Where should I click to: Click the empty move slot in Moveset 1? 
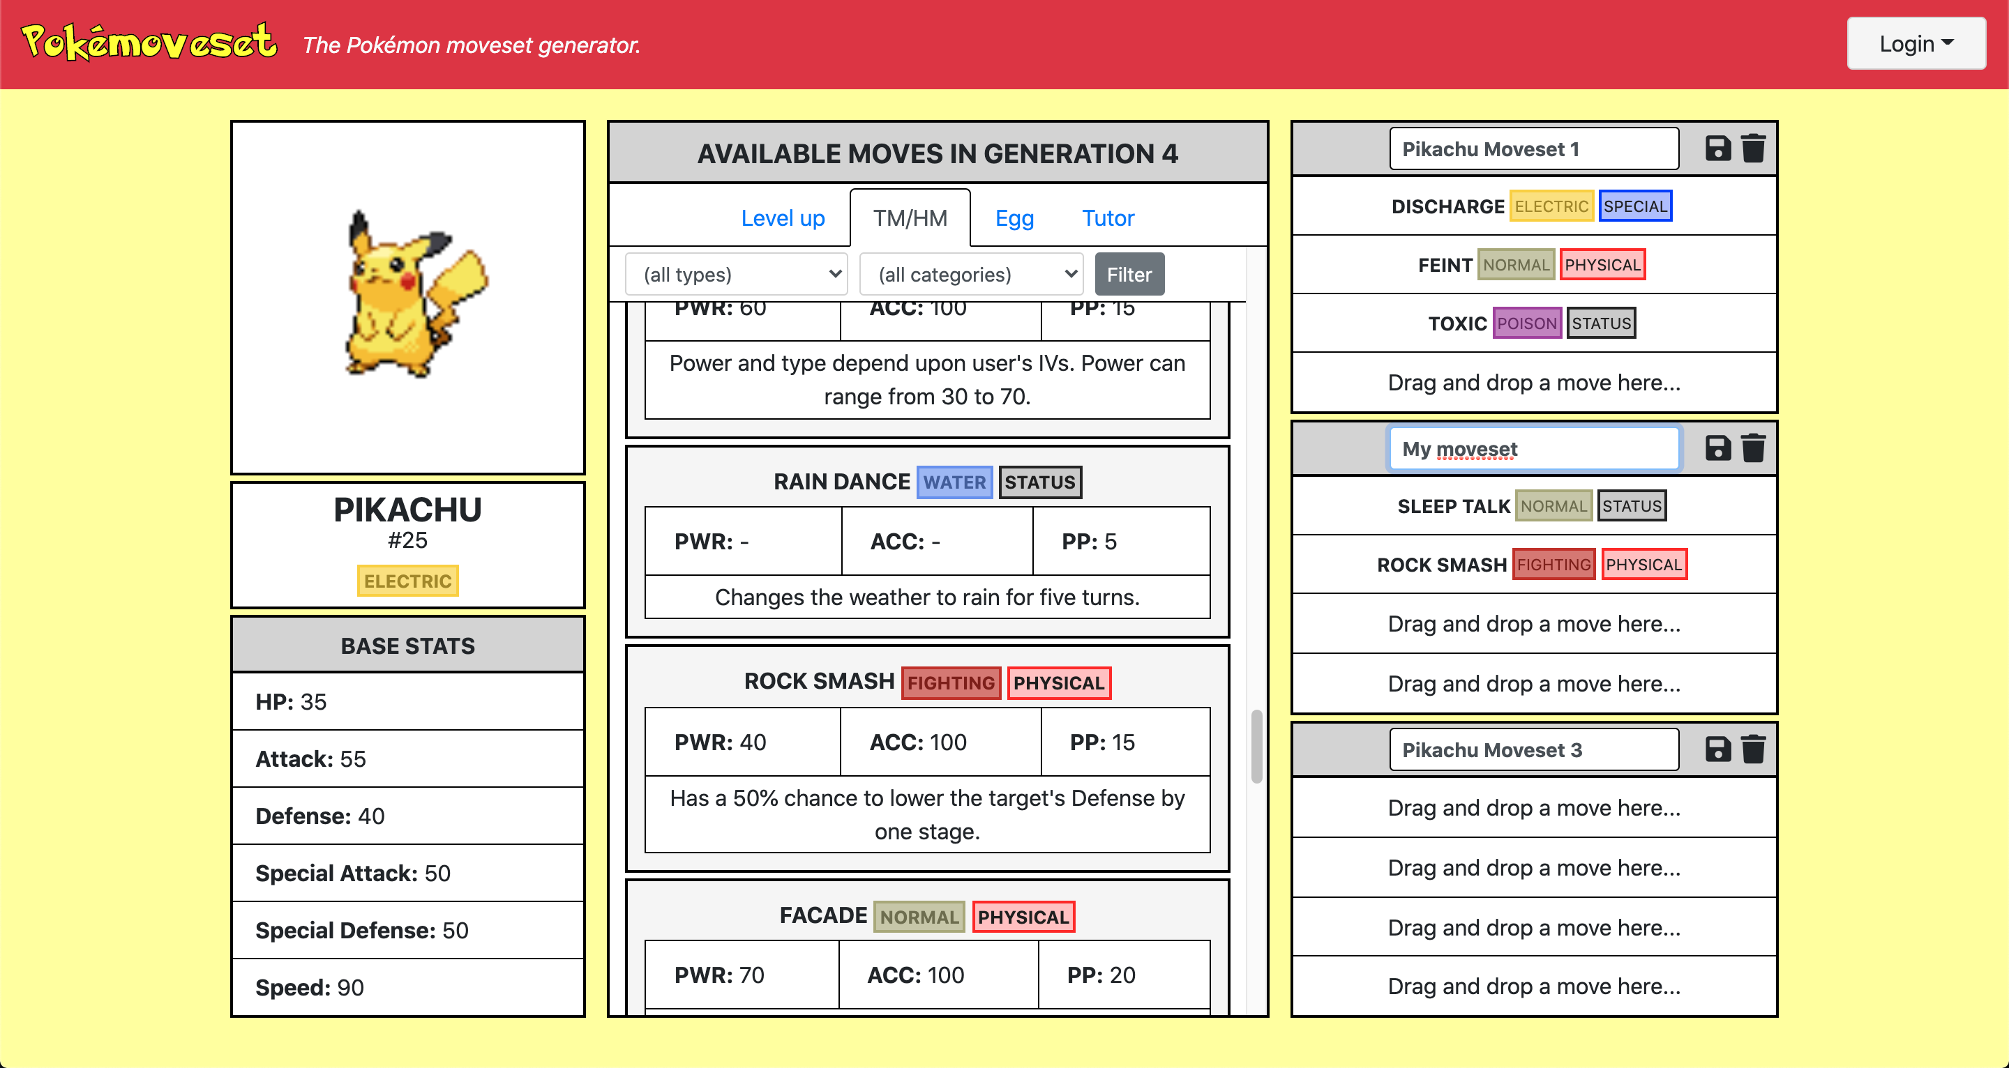pos(1533,383)
